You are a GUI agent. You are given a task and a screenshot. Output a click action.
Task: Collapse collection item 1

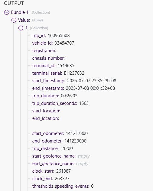(21, 28)
